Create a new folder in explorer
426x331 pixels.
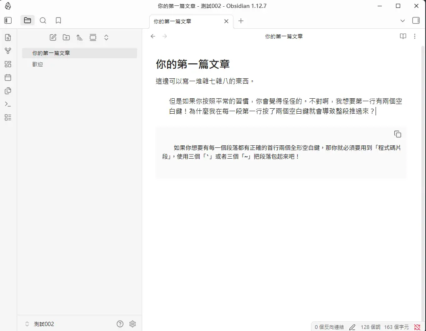pos(66,37)
